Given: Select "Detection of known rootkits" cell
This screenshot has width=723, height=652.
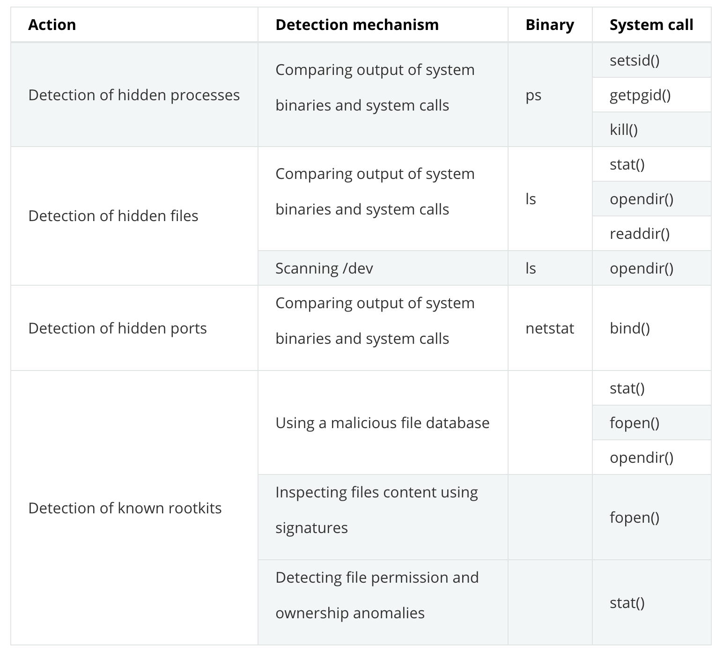Looking at the screenshot, I should (125, 508).
